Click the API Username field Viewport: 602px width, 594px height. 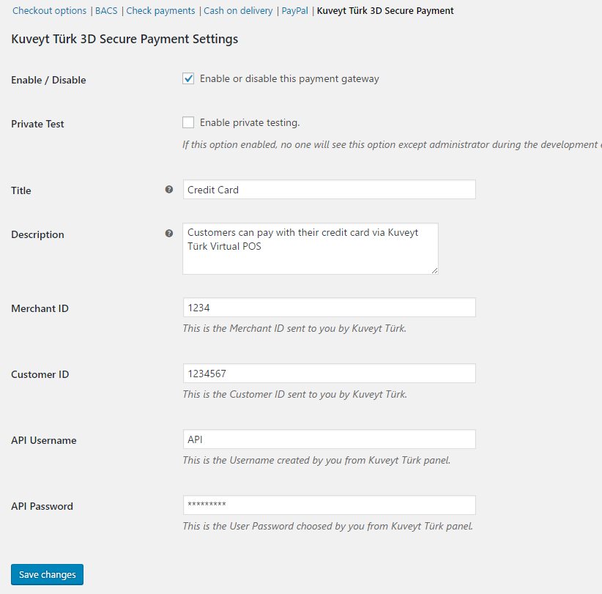(x=329, y=439)
